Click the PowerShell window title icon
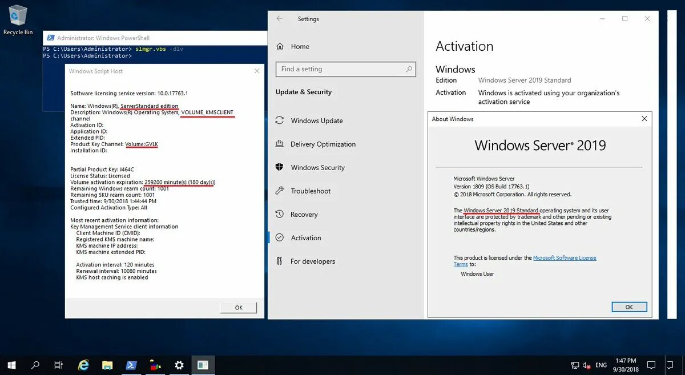This screenshot has height=375, width=685. tap(50, 38)
